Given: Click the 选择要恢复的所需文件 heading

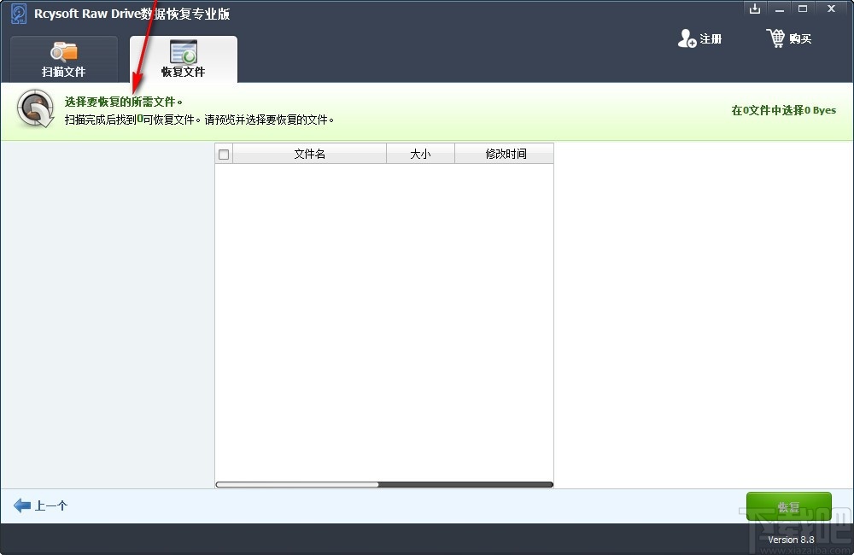Looking at the screenshot, I should pyautogui.click(x=124, y=102).
